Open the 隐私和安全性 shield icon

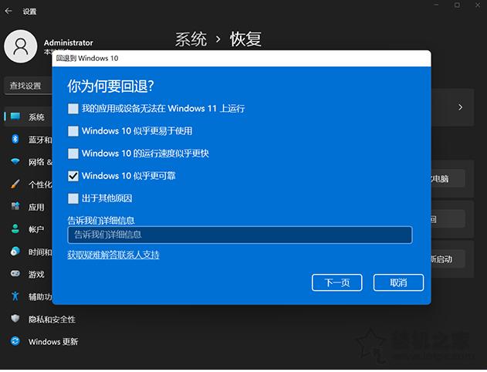(15, 319)
